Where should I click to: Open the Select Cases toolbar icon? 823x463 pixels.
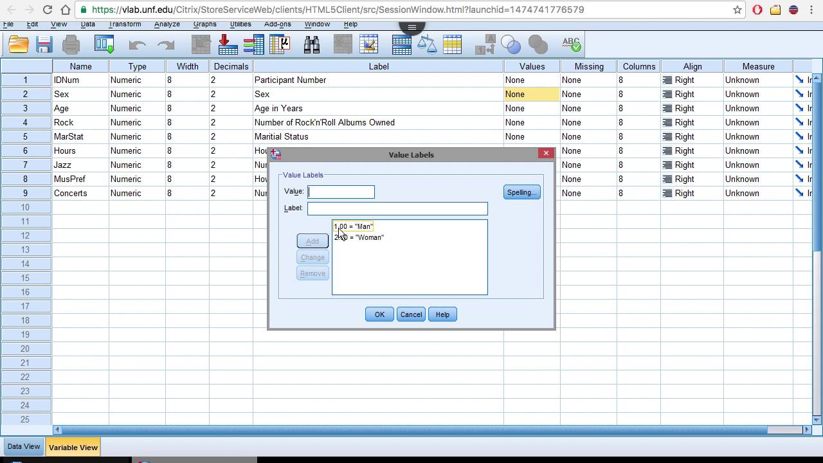point(453,44)
